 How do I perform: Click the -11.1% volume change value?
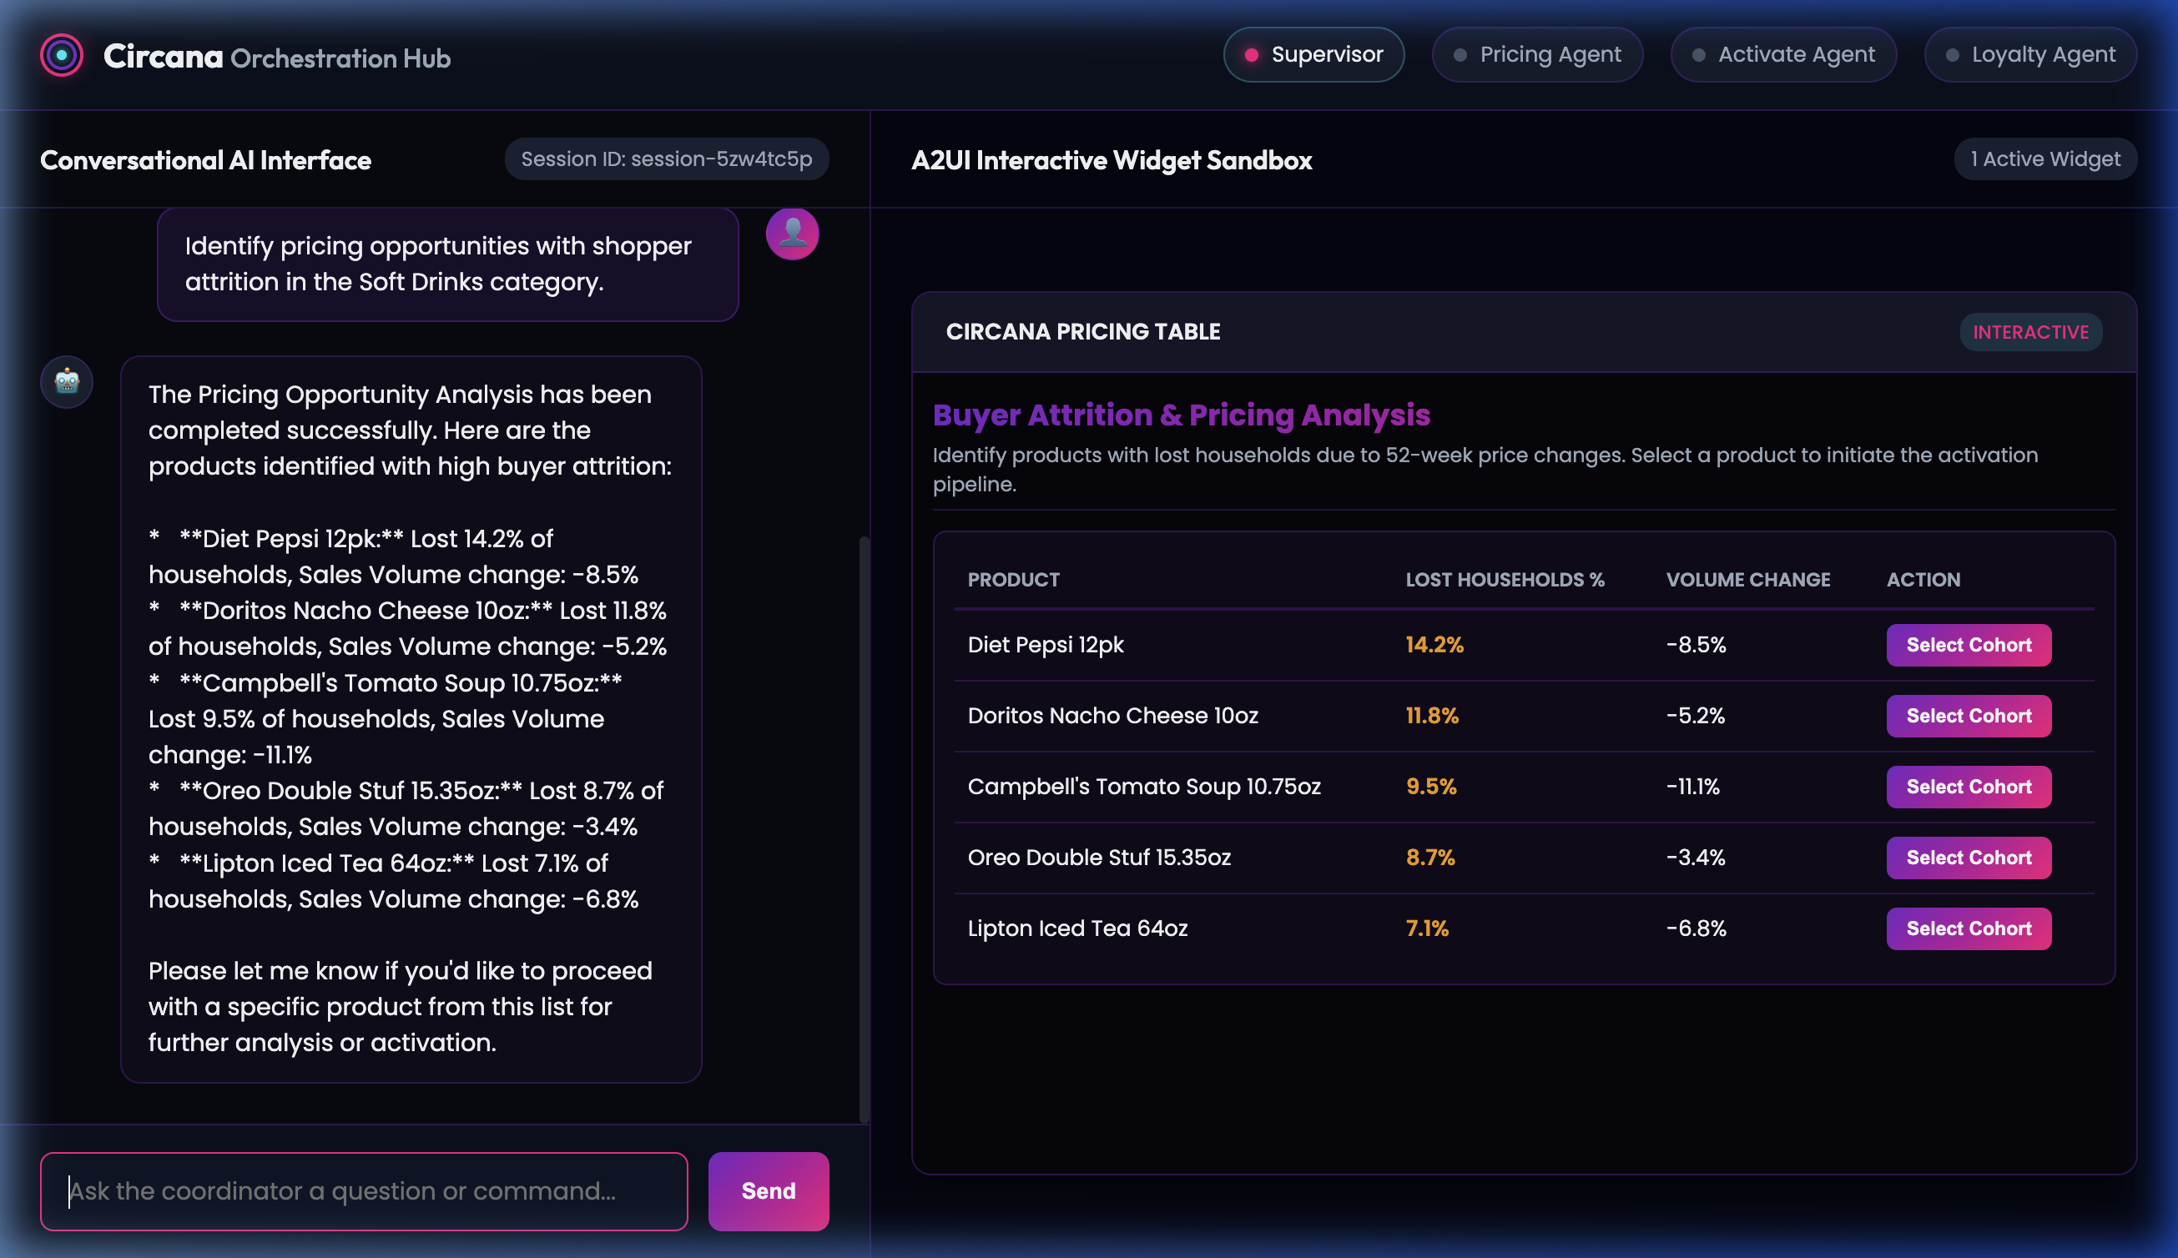pyautogui.click(x=1692, y=786)
